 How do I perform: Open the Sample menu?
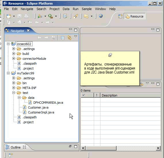click(87, 9)
